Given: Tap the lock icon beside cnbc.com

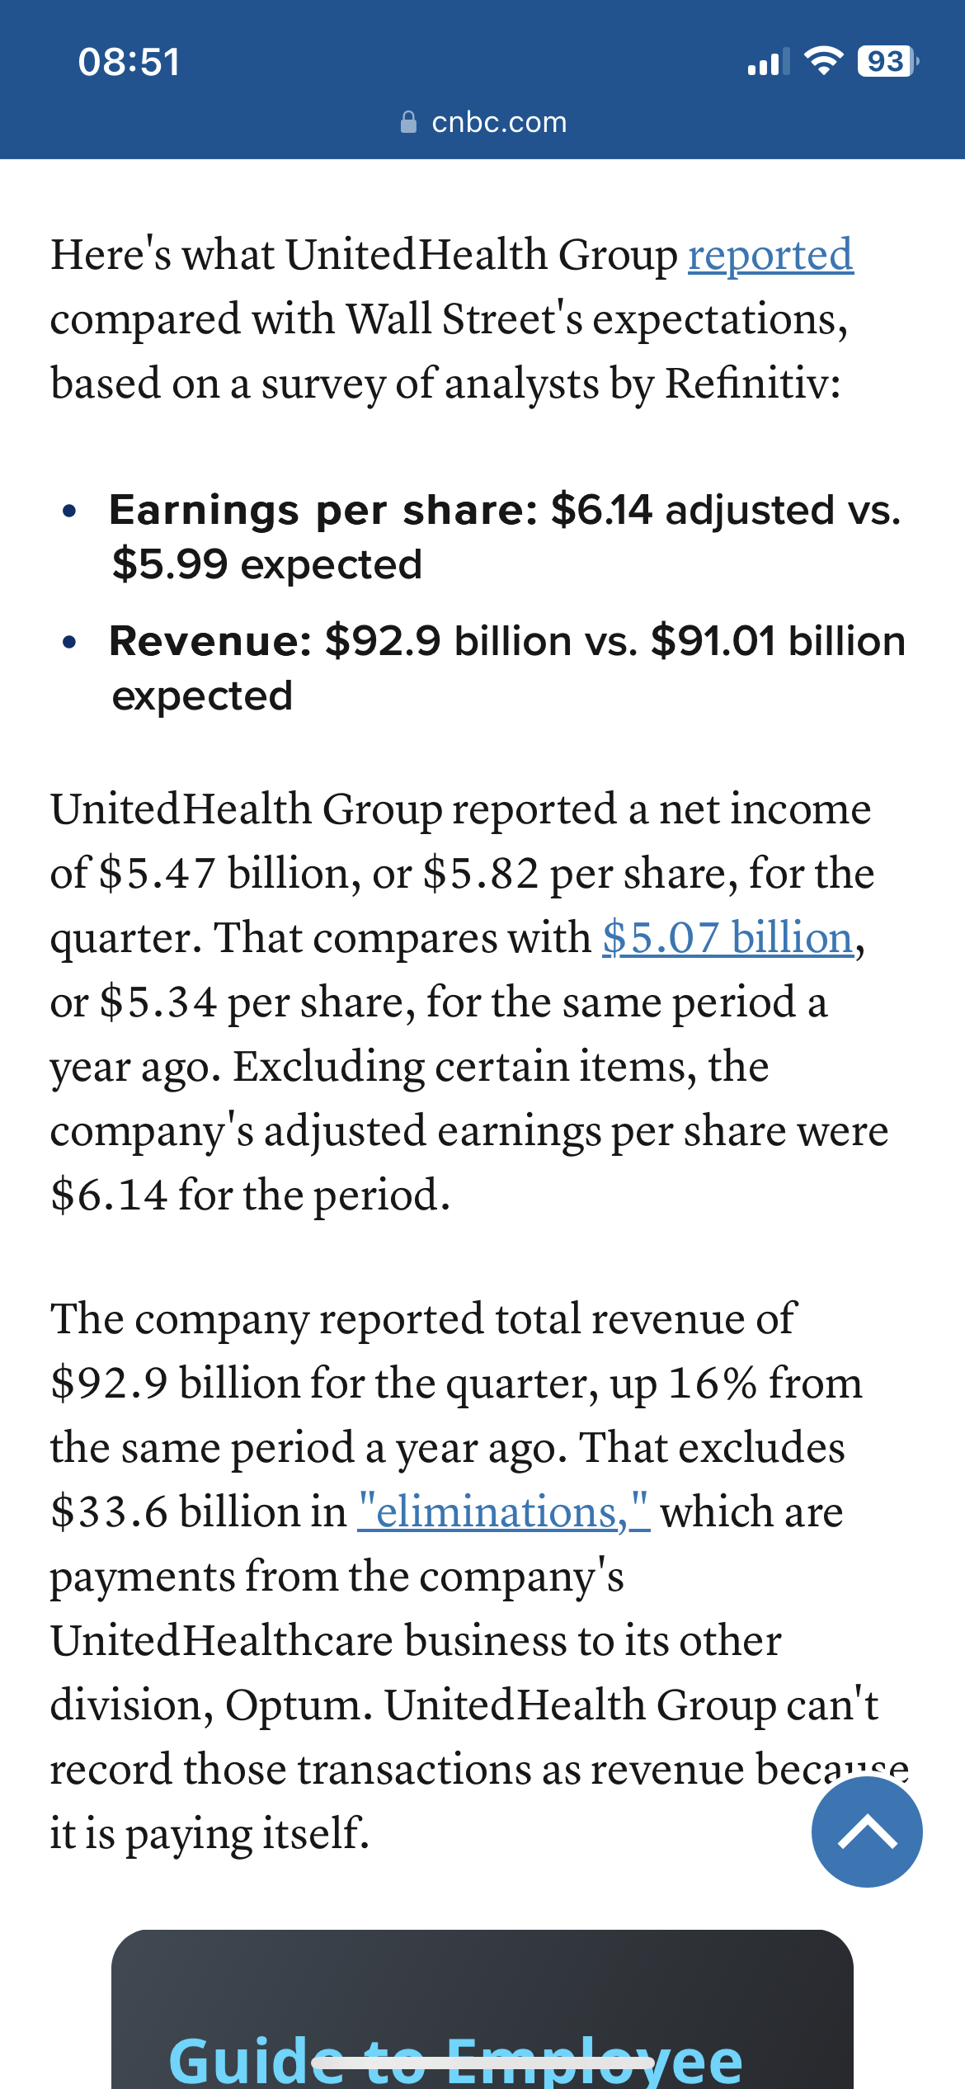Looking at the screenshot, I should point(408,122).
